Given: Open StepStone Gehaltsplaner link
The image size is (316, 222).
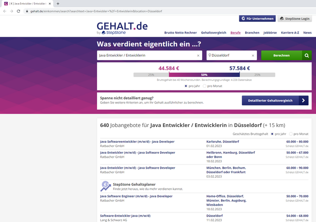Looking at the screenshot, I should 134,184.
